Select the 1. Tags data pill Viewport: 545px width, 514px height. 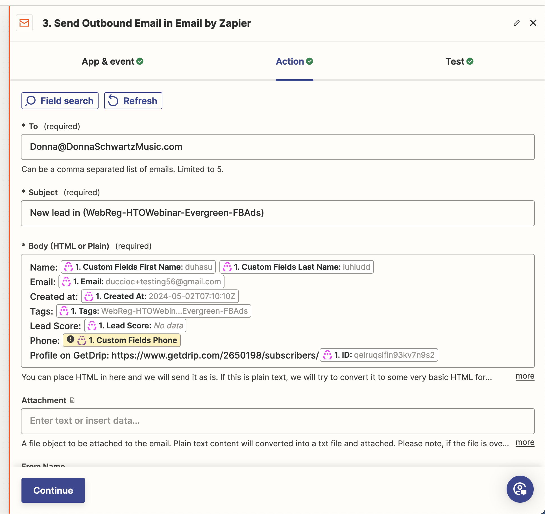[154, 311]
